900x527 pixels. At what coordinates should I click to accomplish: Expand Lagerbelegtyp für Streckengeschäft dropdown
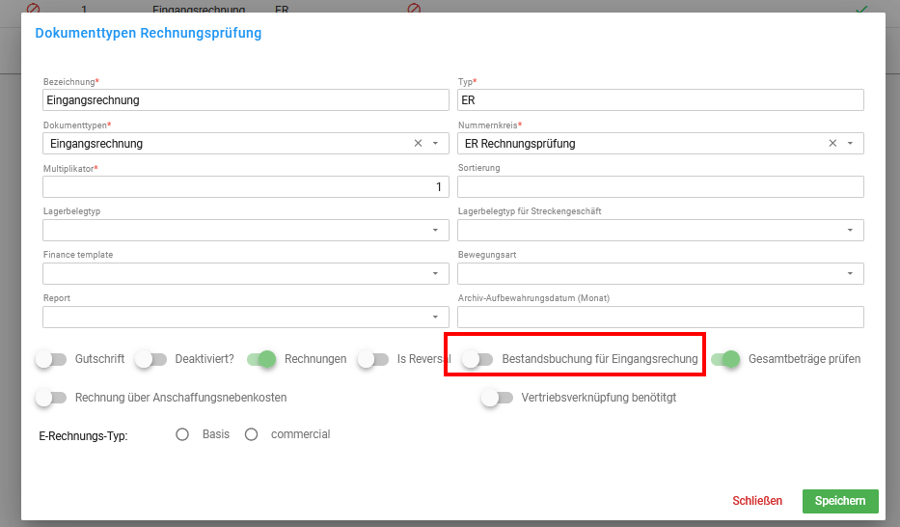850,231
